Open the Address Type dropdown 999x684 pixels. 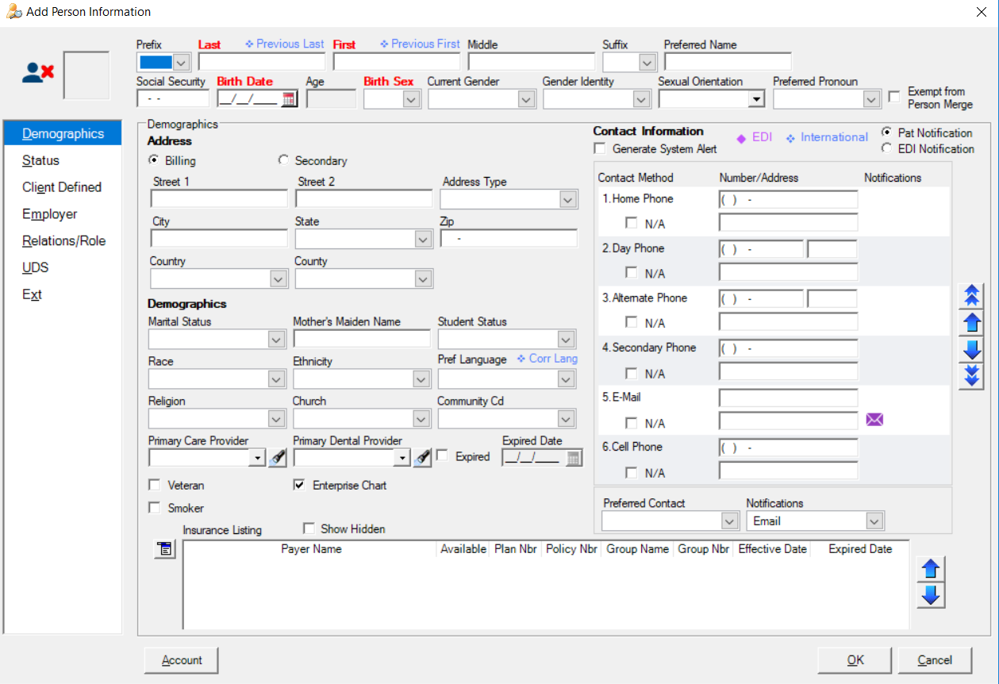point(567,200)
